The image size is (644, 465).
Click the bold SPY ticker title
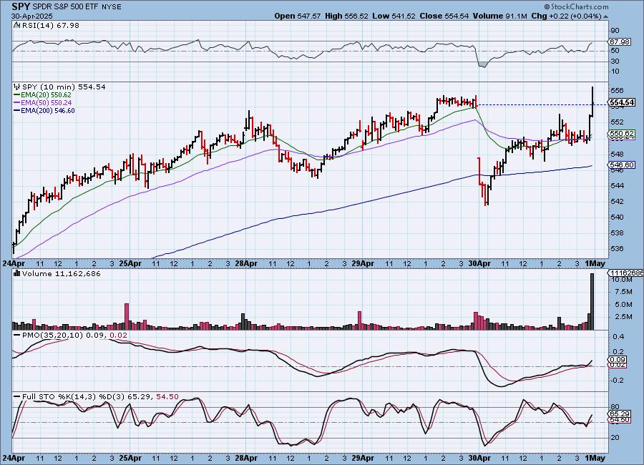click(21, 6)
